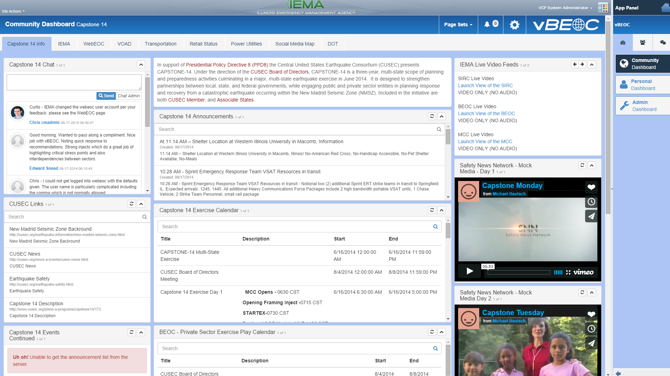Switch to the Power Utilities tab
The width and height of the screenshot is (670, 376).
(246, 44)
